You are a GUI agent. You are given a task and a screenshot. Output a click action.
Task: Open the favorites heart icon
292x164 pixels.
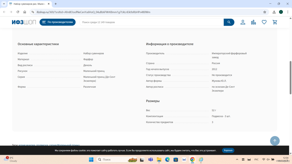(264, 22)
